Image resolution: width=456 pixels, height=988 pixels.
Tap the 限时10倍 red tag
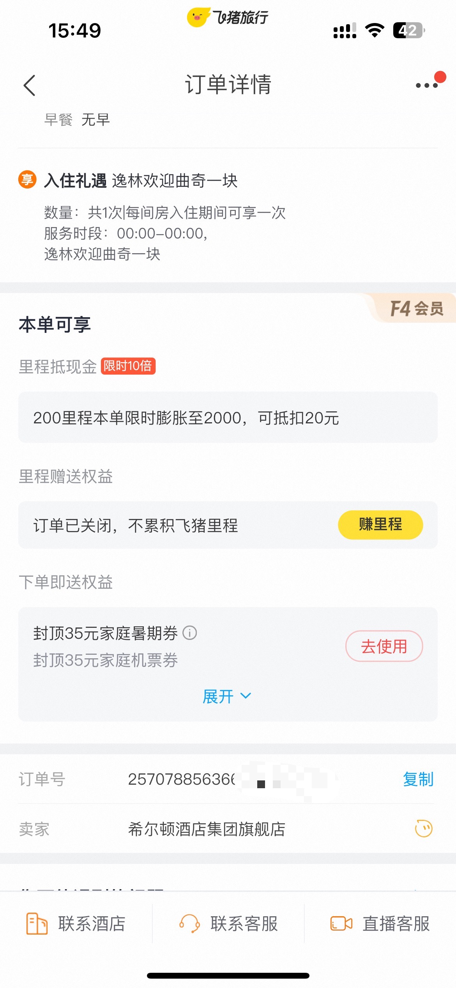(x=128, y=366)
